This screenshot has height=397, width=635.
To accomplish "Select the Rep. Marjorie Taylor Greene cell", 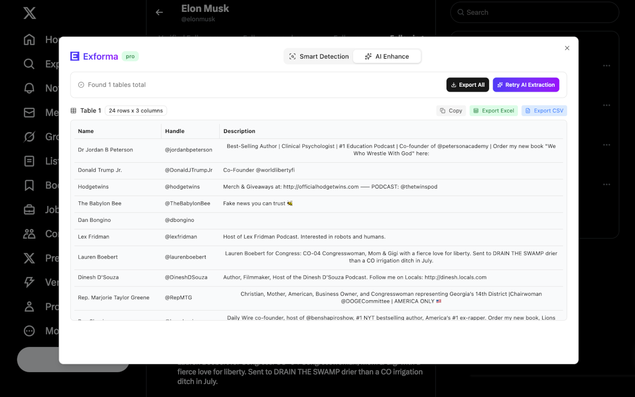I will pos(118,298).
